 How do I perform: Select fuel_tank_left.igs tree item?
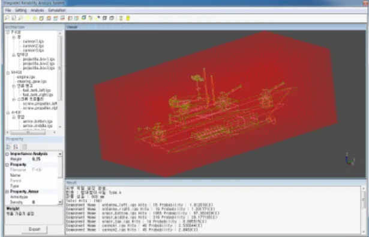point(37,90)
